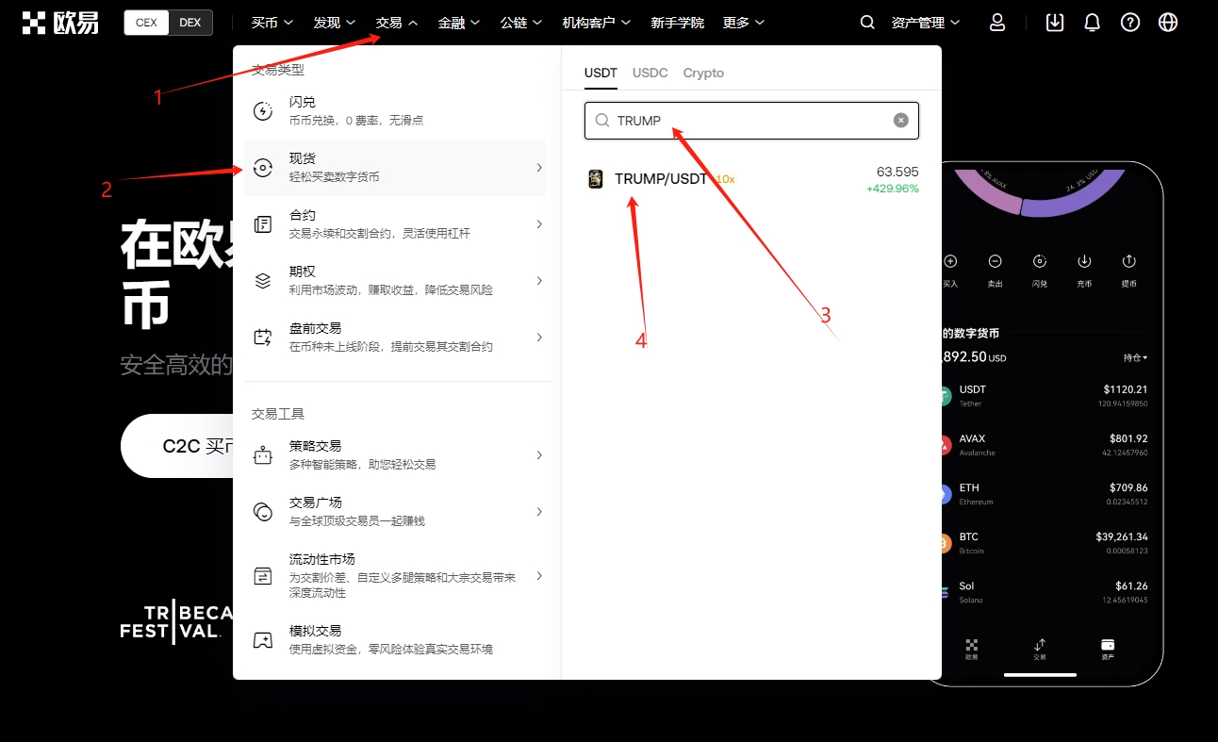Image resolution: width=1218 pixels, height=742 pixels.
Task: Expand the 合约 trading option
Action: pyautogui.click(x=396, y=223)
